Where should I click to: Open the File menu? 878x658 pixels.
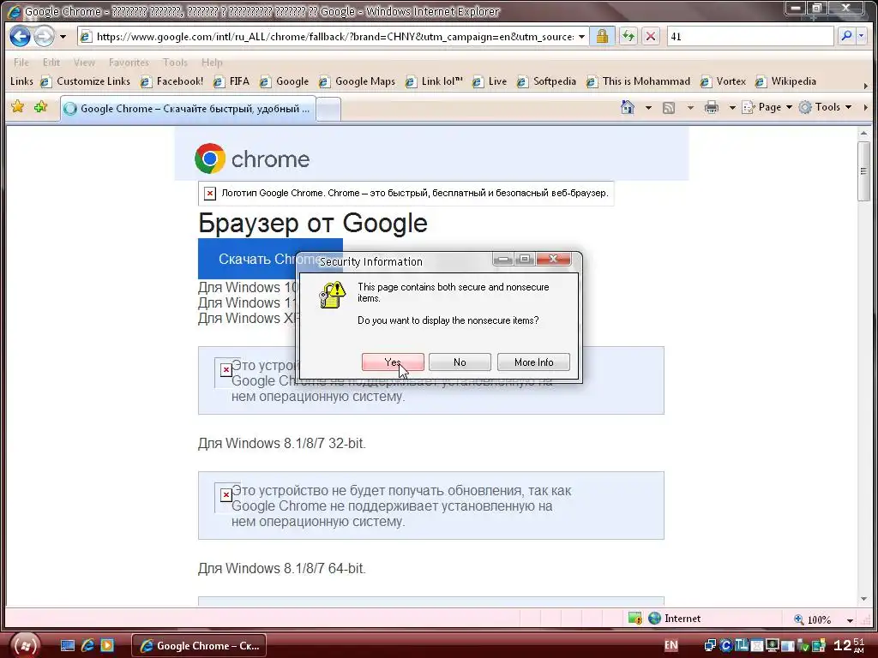pos(21,62)
